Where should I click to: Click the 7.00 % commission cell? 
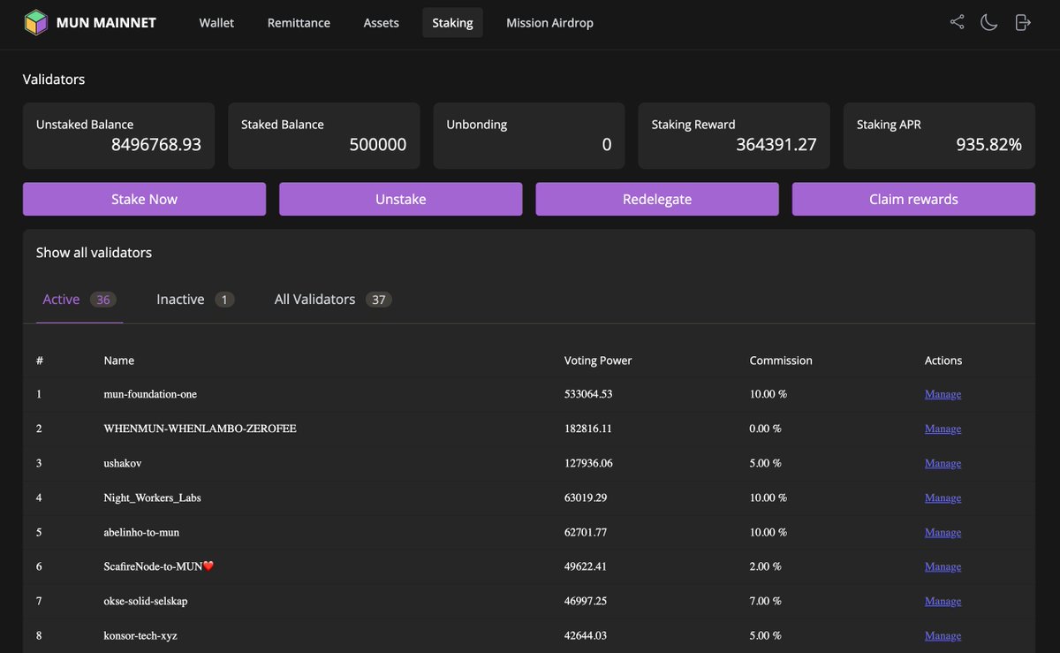pos(765,601)
